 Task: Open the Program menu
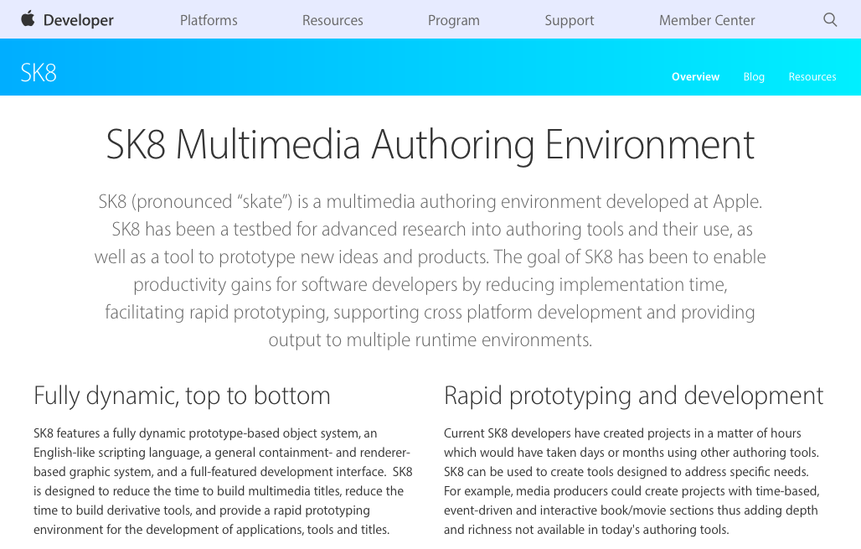pos(454,20)
